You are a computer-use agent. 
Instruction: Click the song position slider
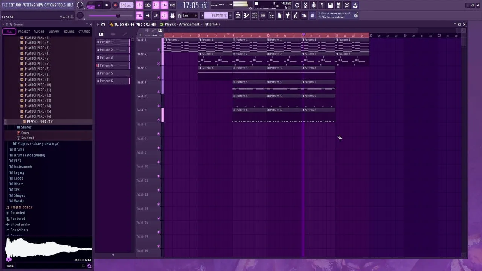[111, 15]
